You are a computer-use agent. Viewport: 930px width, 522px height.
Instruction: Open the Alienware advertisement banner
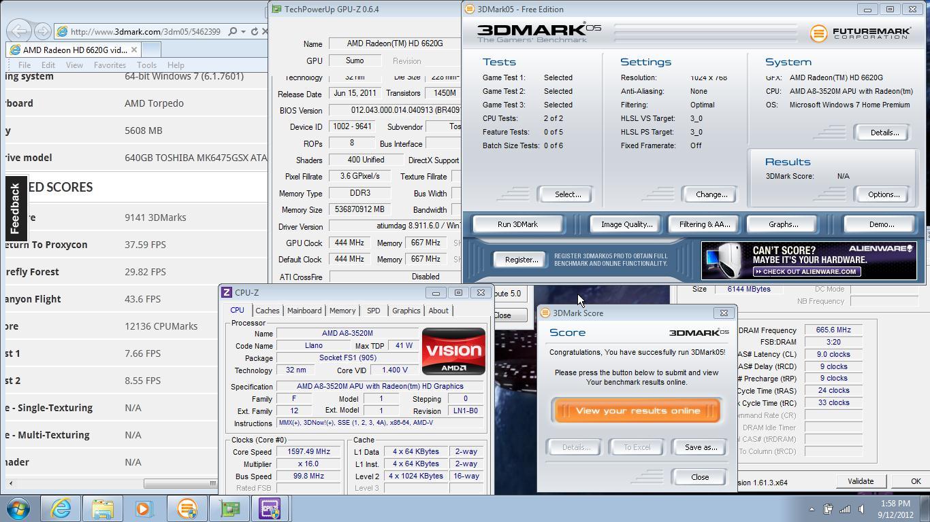point(809,260)
